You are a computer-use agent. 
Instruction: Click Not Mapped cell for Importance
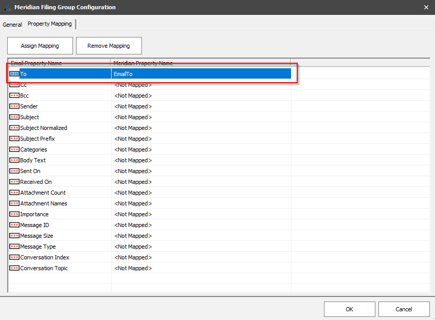click(201, 214)
